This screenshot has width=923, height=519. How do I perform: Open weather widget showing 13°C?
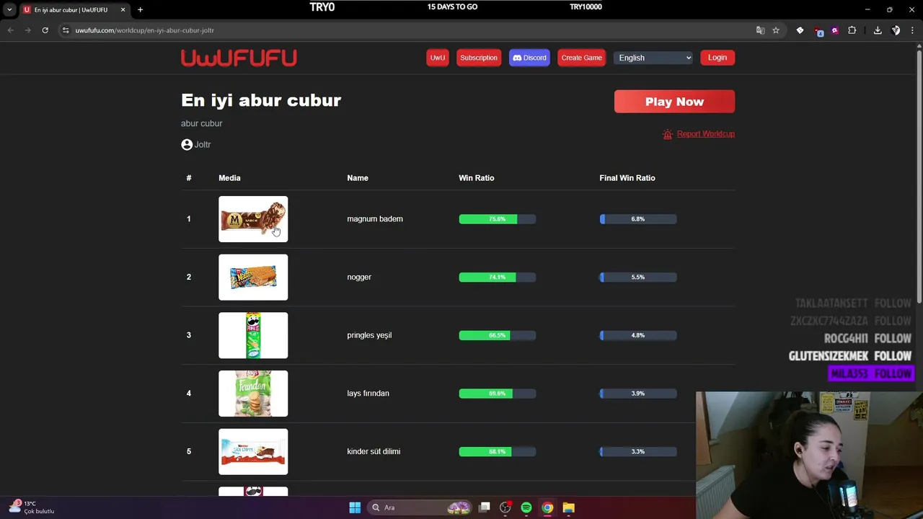pyautogui.click(x=32, y=507)
